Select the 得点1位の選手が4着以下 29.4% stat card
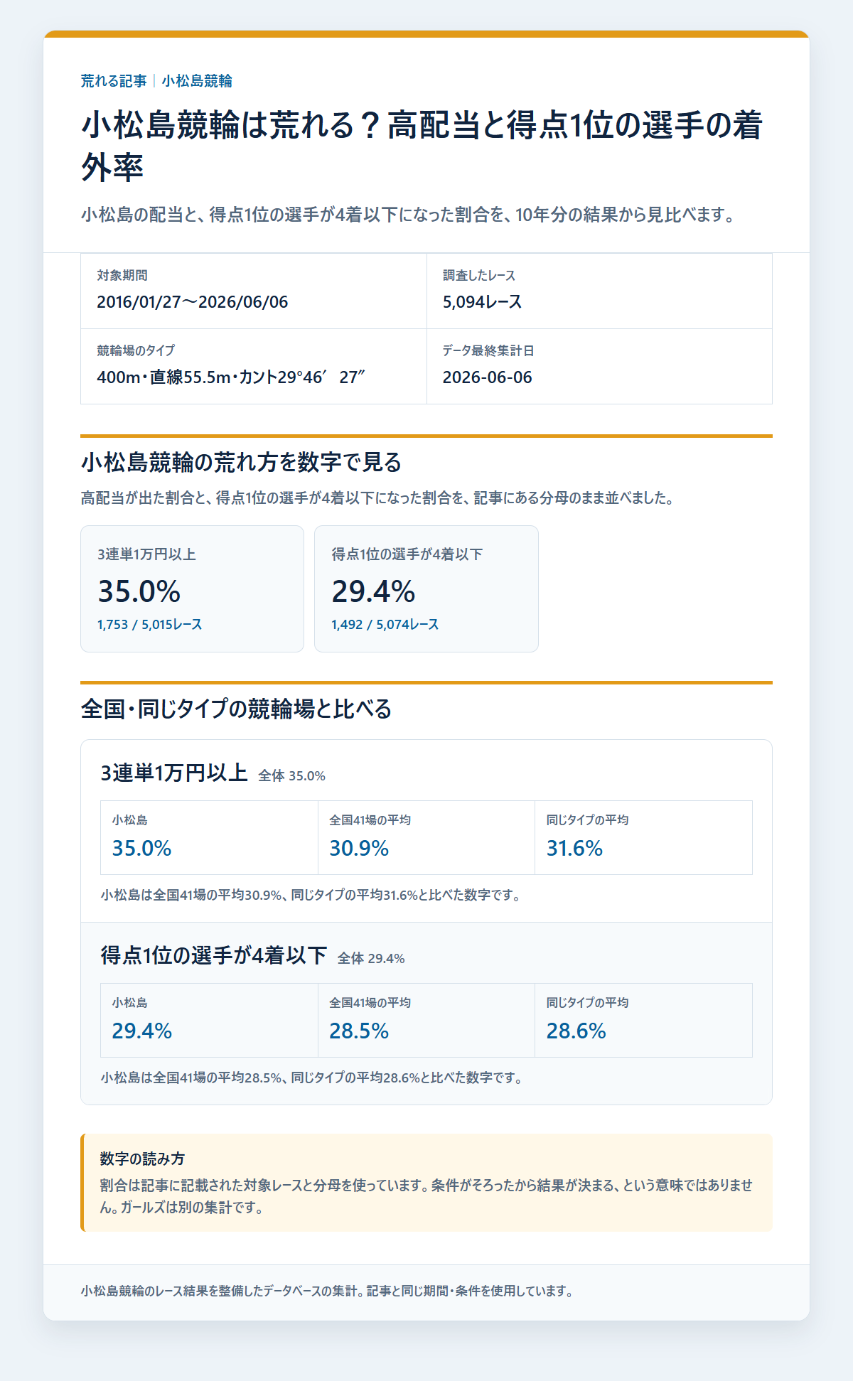 point(426,589)
